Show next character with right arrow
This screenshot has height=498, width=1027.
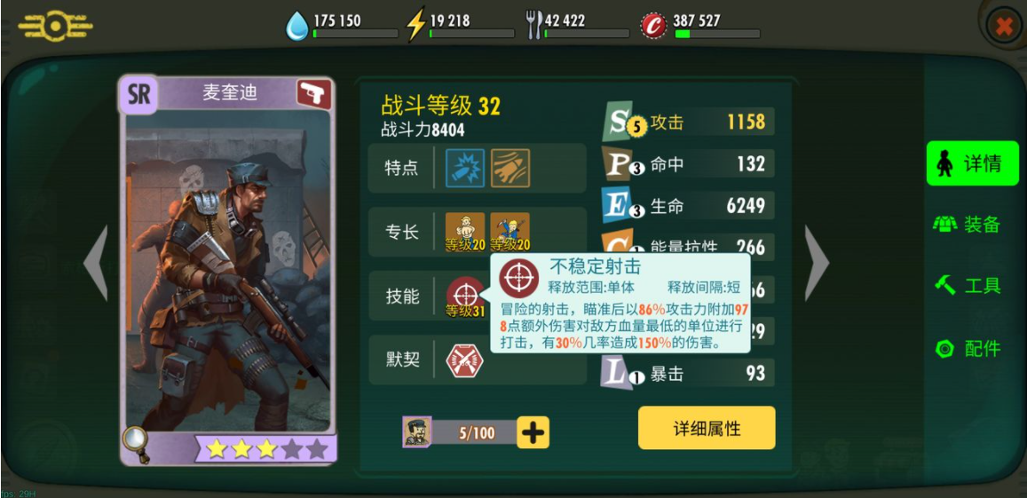(817, 263)
